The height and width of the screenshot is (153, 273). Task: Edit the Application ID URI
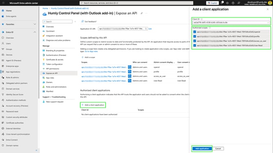150,28
